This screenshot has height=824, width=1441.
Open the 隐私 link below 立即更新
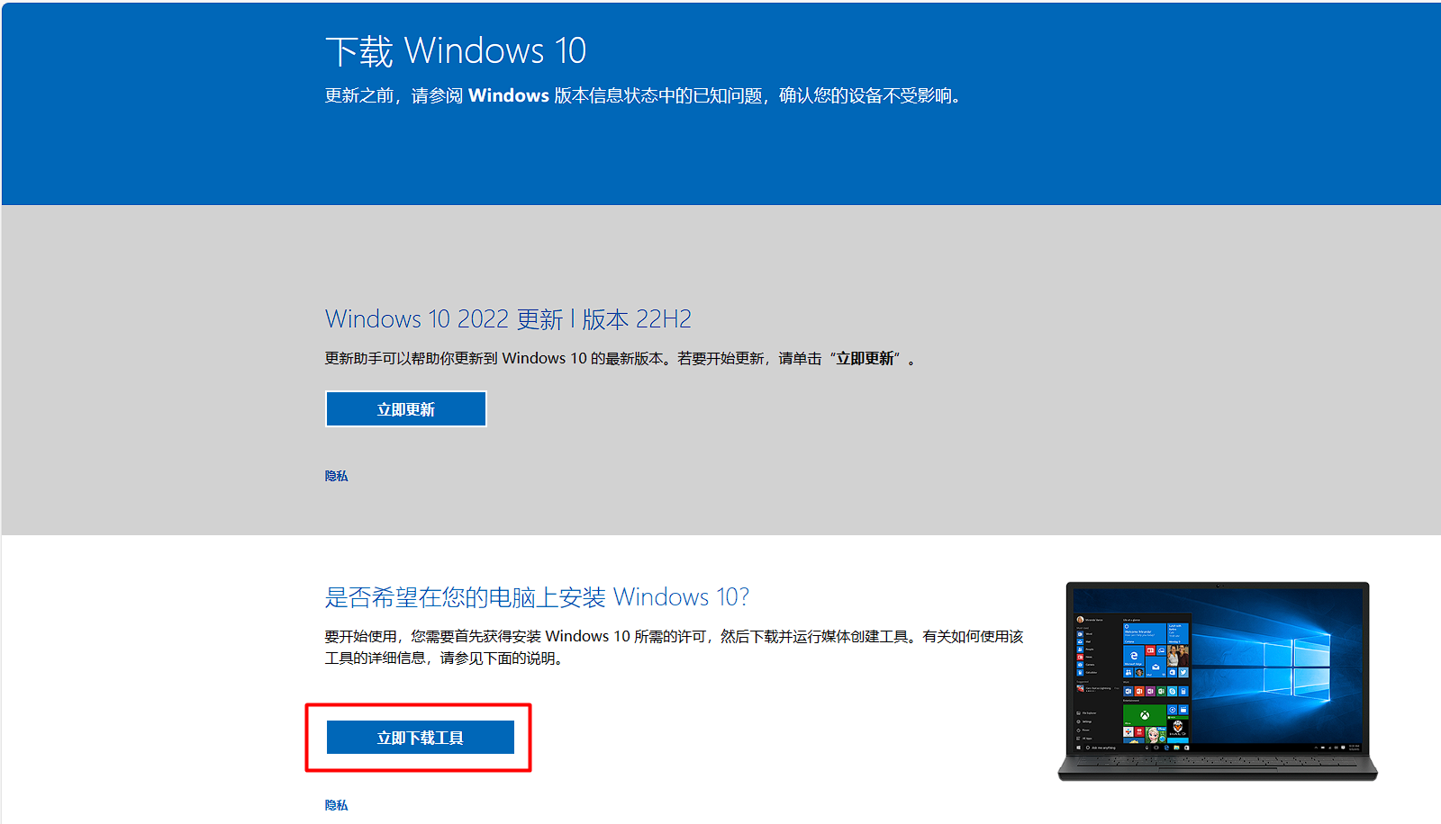[x=336, y=476]
